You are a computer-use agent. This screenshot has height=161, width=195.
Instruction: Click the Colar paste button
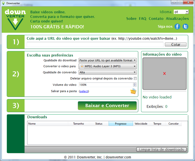pyautogui.click(x=175, y=45)
